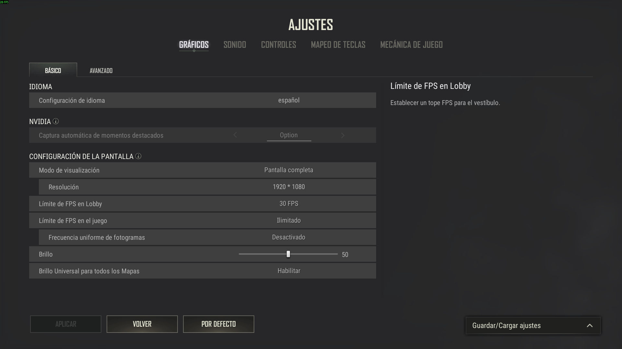Switch to the SONIDO tab
The image size is (622, 349).
tap(235, 45)
